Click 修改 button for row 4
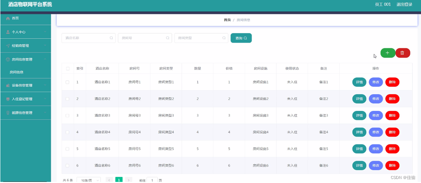The width and height of the screenshot is (421, 183). point(376,132)
